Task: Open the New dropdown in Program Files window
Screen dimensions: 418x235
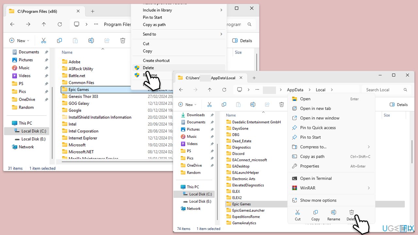Action: (19, 41)
